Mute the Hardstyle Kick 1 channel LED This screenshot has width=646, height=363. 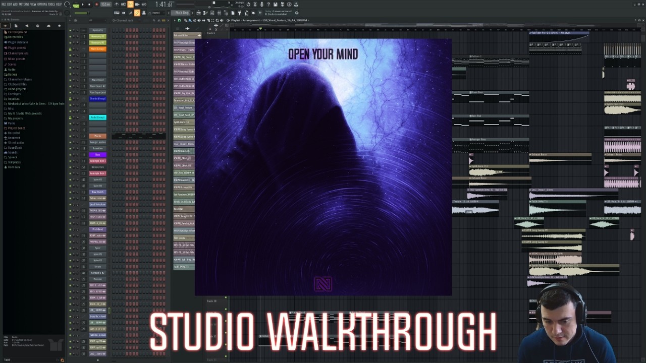70,161
